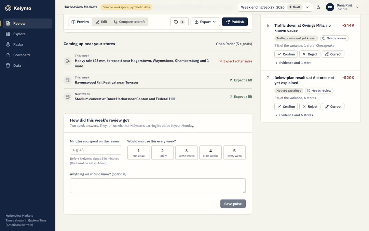
Task: Open the Explore page in sidebar
Action: click(28, 34)
